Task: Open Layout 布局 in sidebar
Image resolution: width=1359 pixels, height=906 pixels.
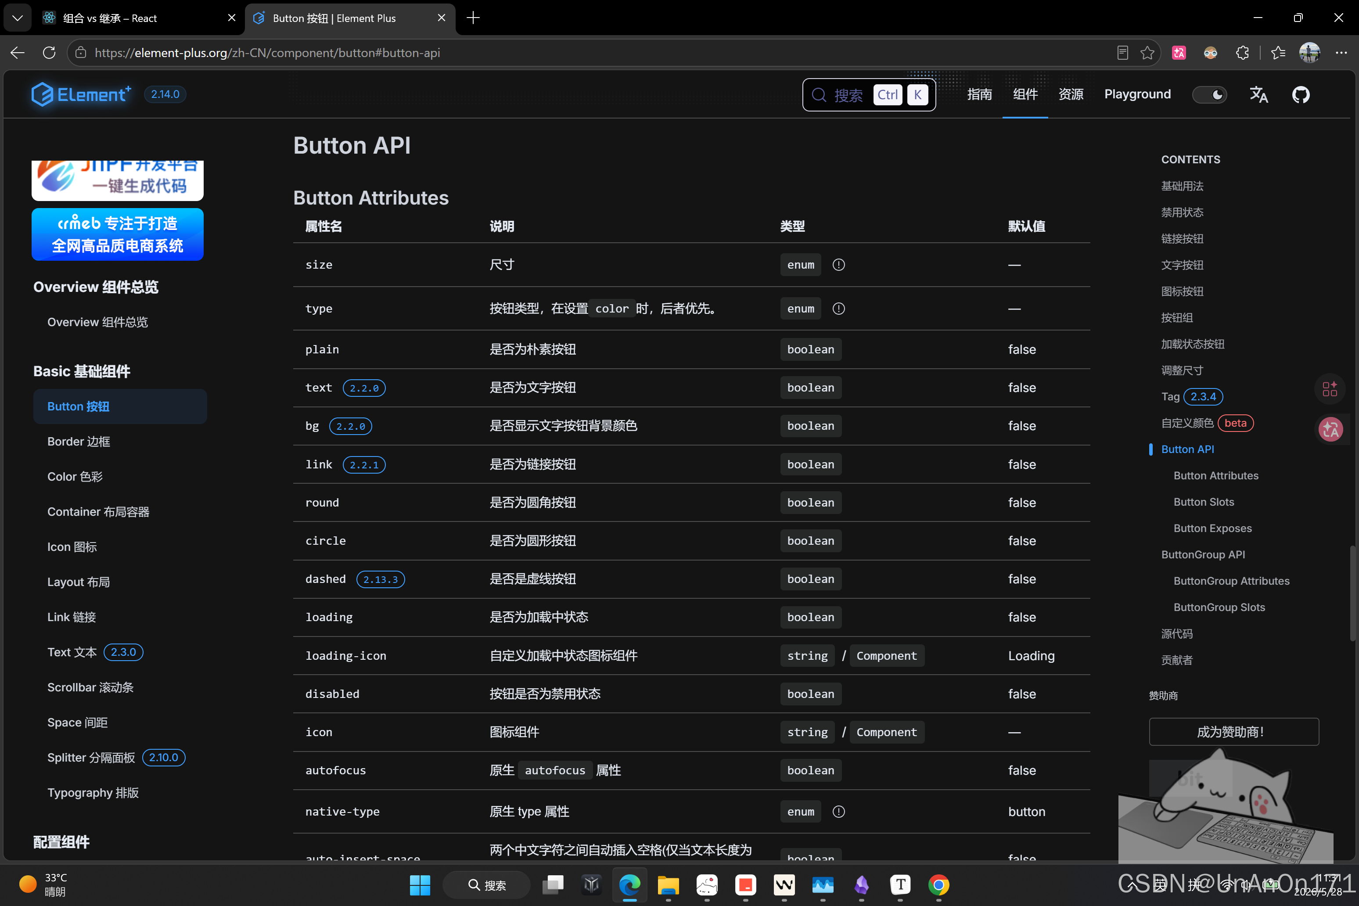Action: [79, 582]
